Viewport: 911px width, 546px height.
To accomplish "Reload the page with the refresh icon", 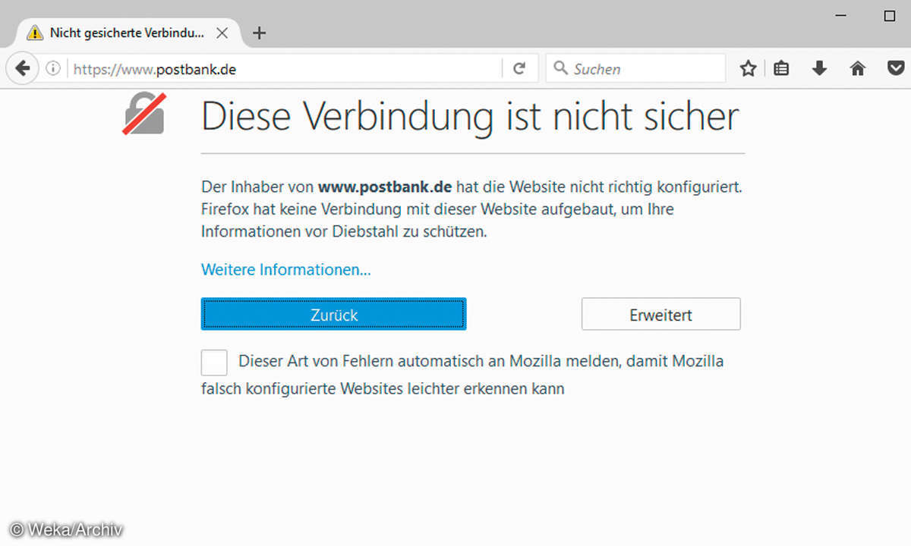I will point(519,69).
